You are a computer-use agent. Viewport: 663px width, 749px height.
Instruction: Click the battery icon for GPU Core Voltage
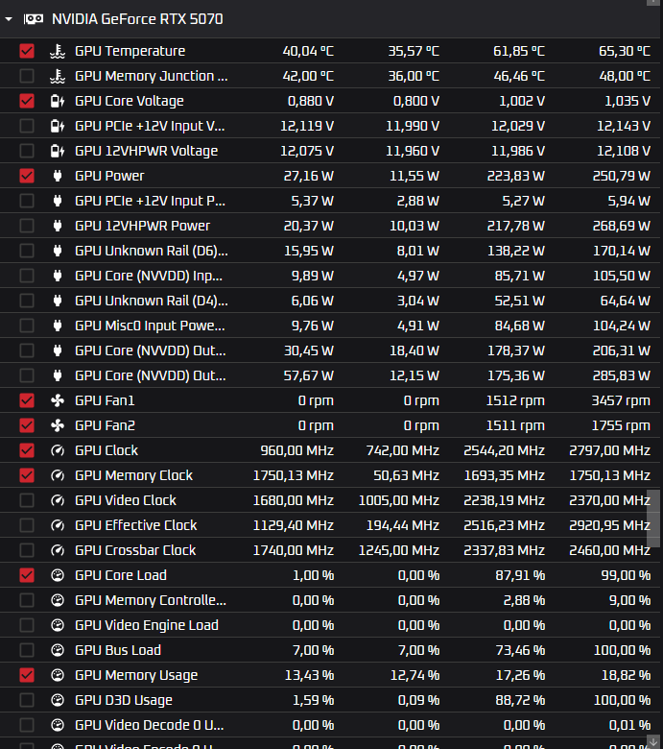[58, 101]
